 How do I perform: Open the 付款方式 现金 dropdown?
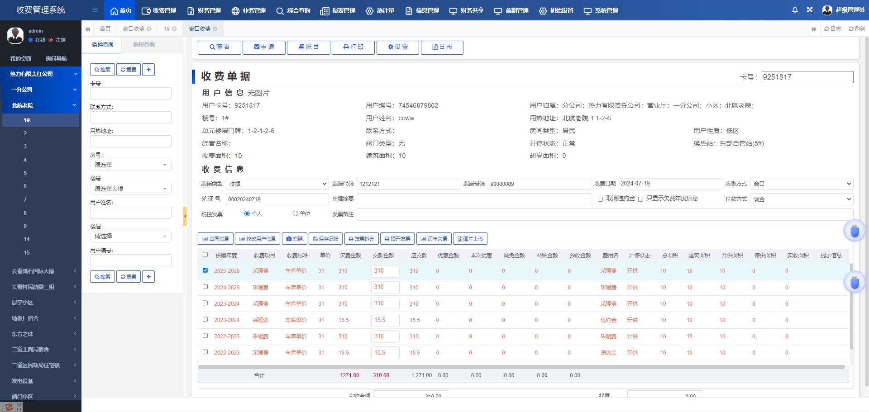click(x=801, y=199)
